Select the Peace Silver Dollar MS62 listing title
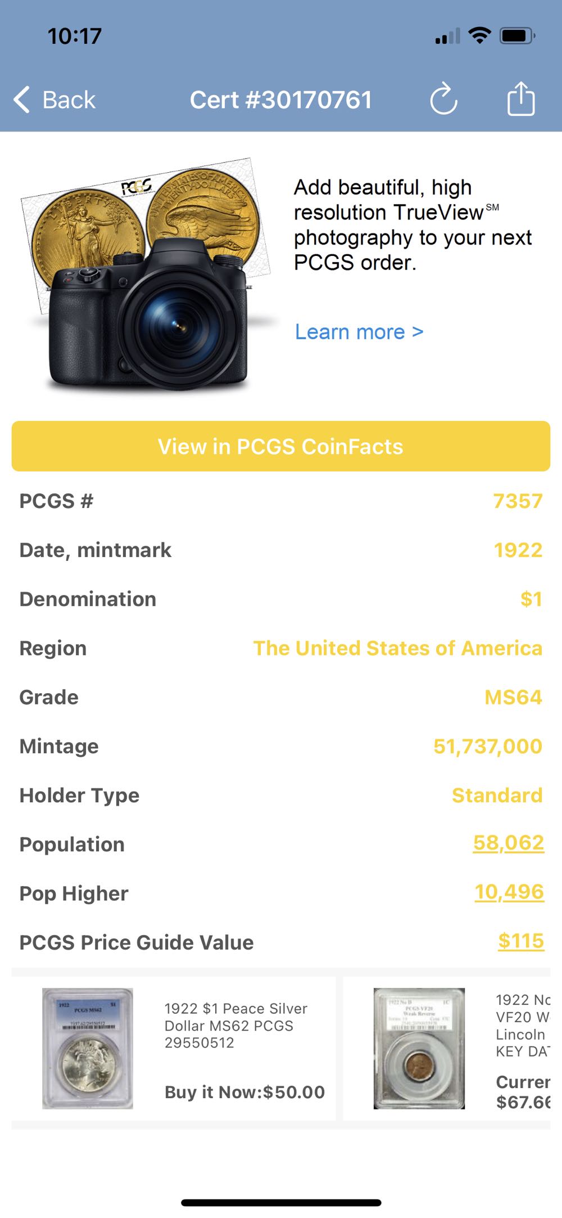 coord(236,1025)
